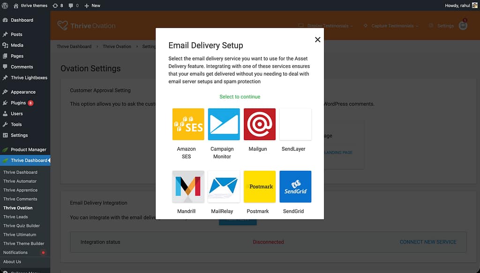Screen dimensions: 480x273
Task: Choose the SendGrid blue icon
Action: (x=295, y=187)
